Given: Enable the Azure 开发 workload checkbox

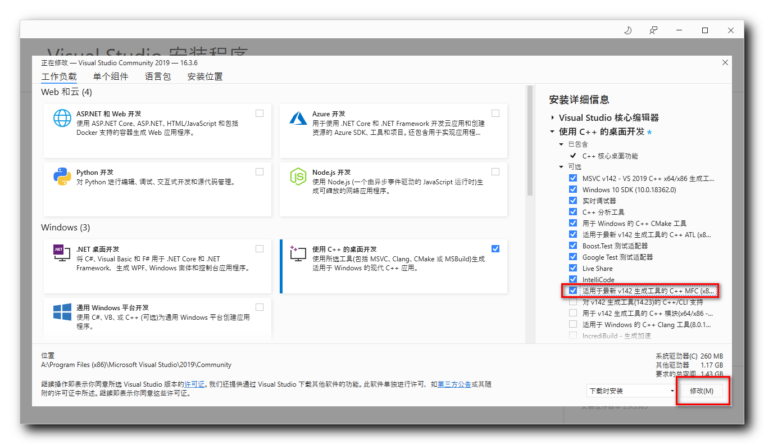Looking at the screenshot, I should 495,113.
